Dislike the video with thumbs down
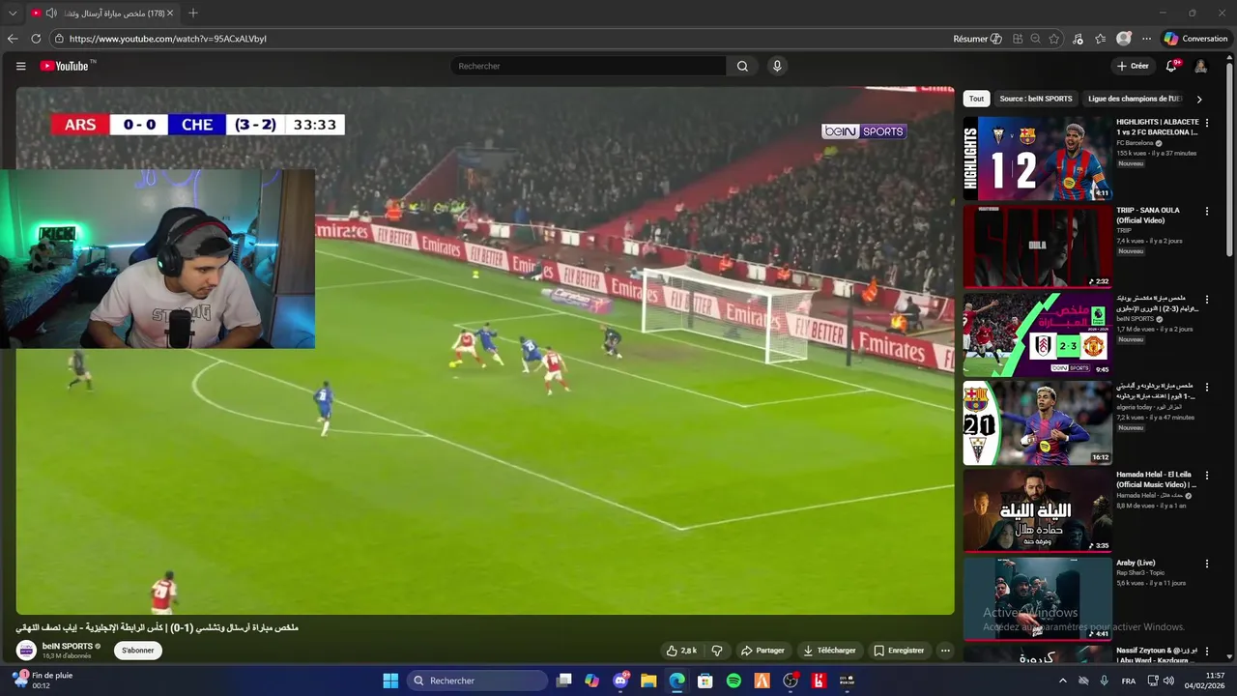This screenshot has width=1237, height=696. pyautogui.click(x=717, y=651)
